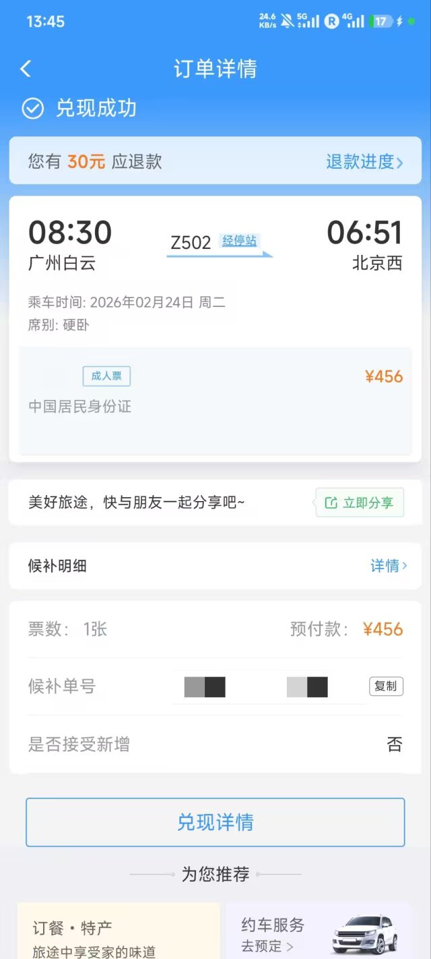Tap the 成人票 ticket type tag

click(106, 376)
